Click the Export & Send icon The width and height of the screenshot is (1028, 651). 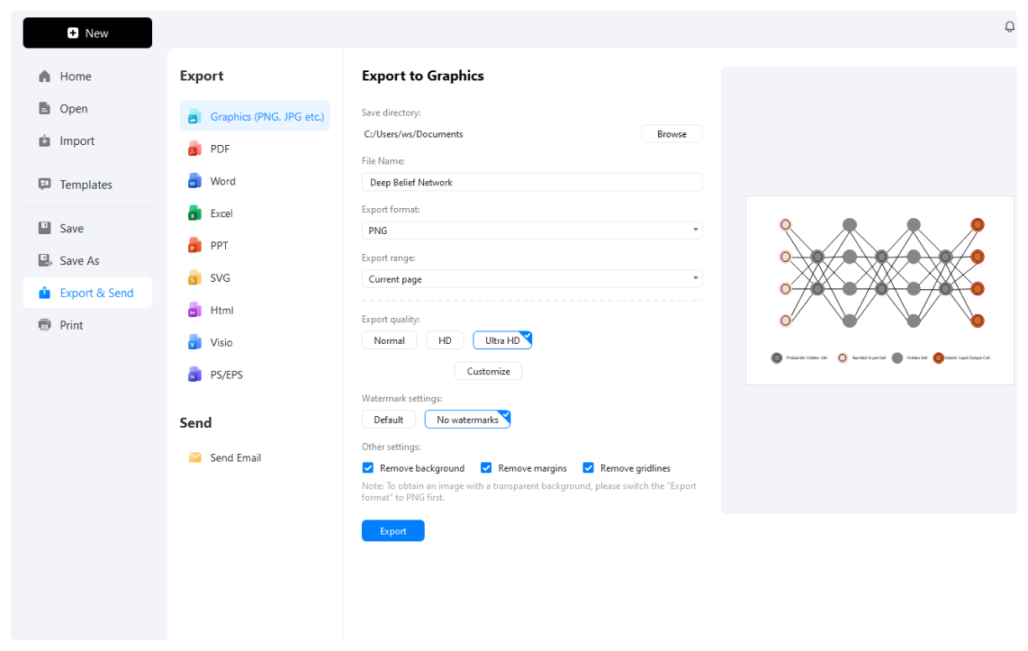[45, 293]
